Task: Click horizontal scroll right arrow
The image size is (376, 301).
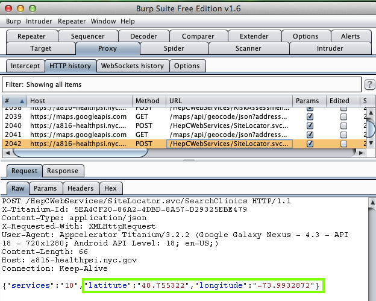Action: [361, 153]
